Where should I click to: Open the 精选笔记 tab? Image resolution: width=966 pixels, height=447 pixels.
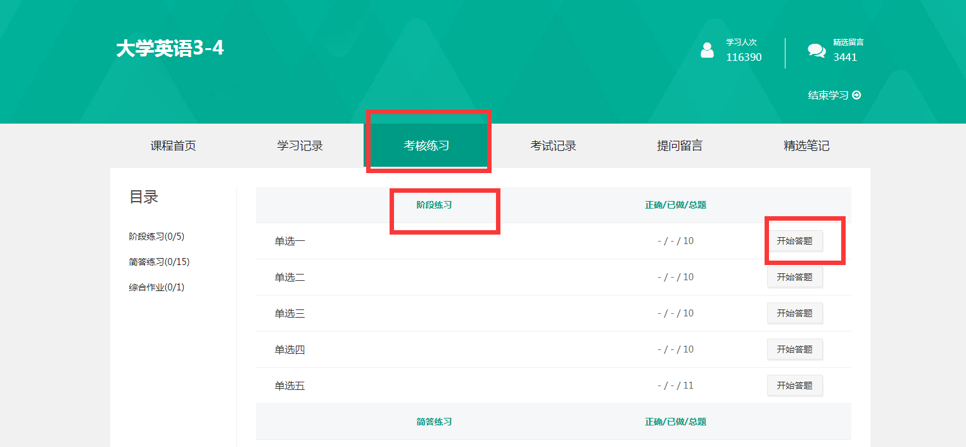tap(806, 146)
